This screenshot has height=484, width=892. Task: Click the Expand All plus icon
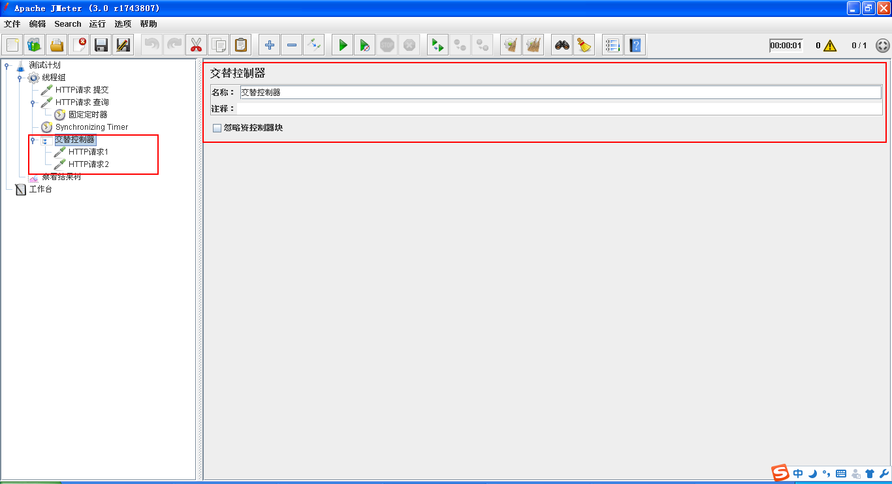(x=270, y=45)
